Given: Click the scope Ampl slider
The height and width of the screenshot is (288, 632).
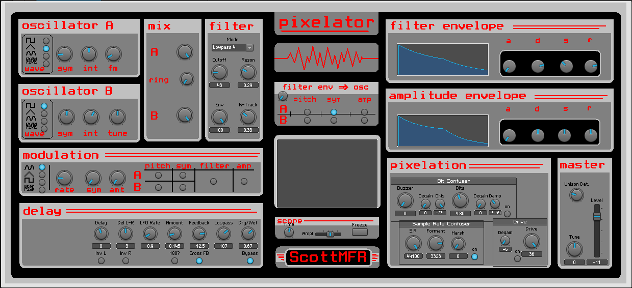Looking at the screenshot, I should coord(330,234).
